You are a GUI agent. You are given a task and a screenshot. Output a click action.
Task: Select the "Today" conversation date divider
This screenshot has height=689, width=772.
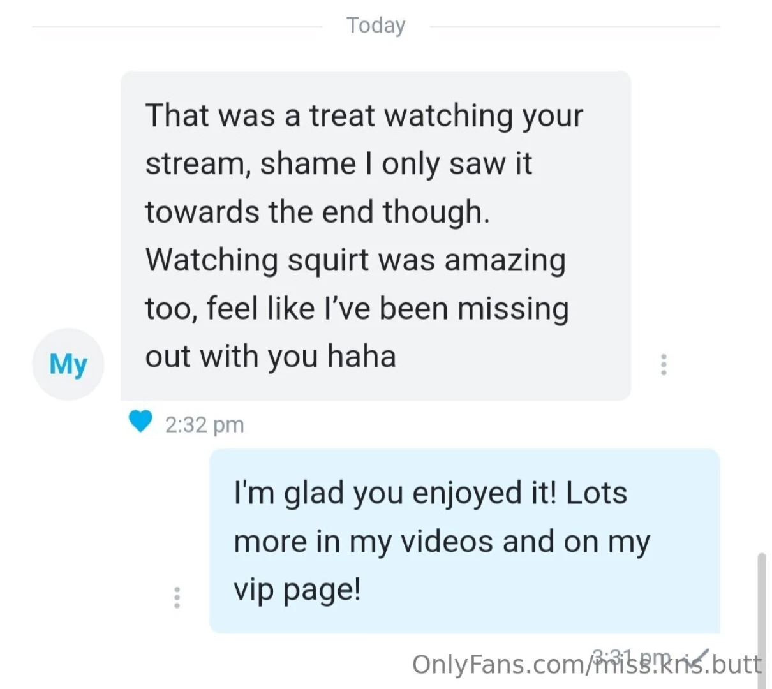376,24
